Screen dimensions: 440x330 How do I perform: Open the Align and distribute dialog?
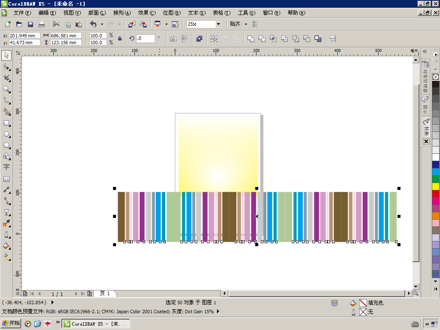(333, 39)
